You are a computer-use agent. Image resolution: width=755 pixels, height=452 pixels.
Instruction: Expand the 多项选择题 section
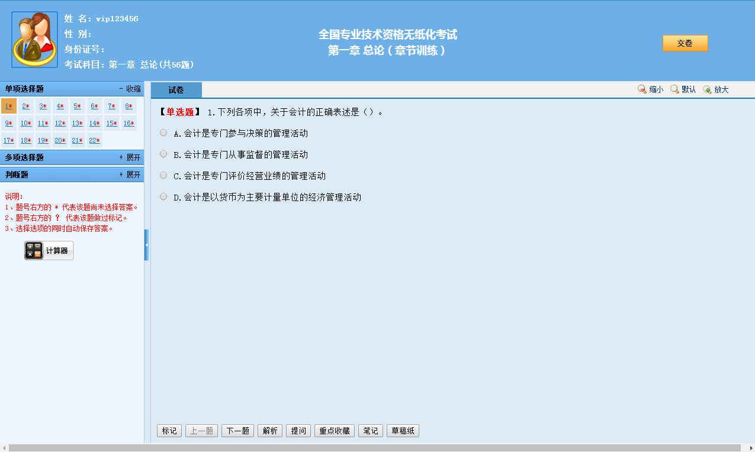(x=130, y=158)
